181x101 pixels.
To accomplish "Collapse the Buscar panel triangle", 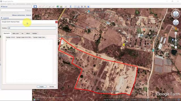I will 1,7.
